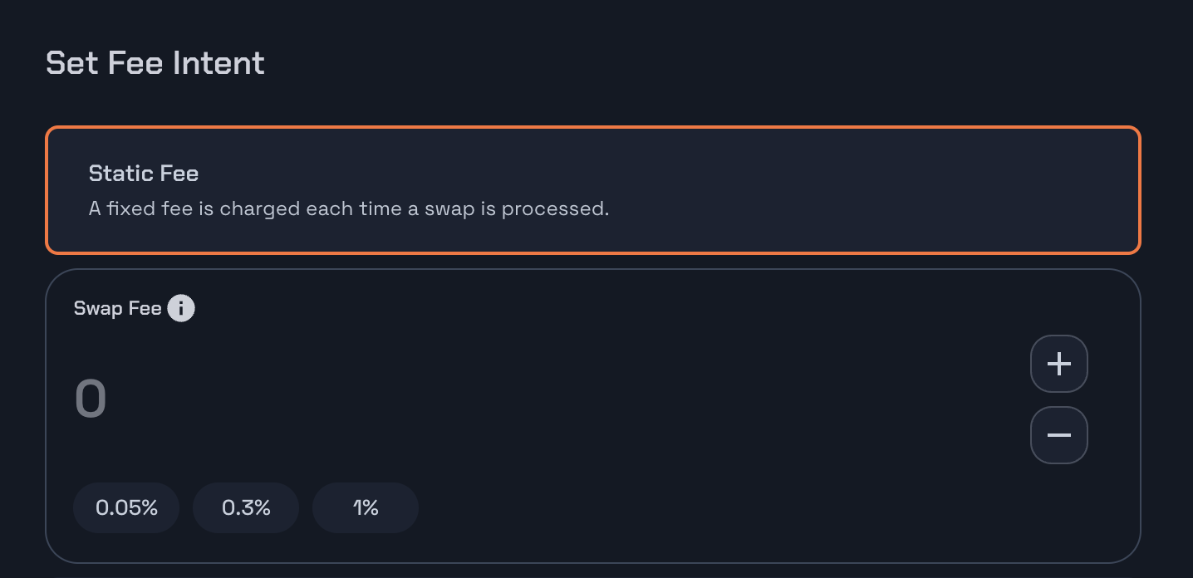Click the Static Fee title text
1193x578 pixels.
point(144,174)
